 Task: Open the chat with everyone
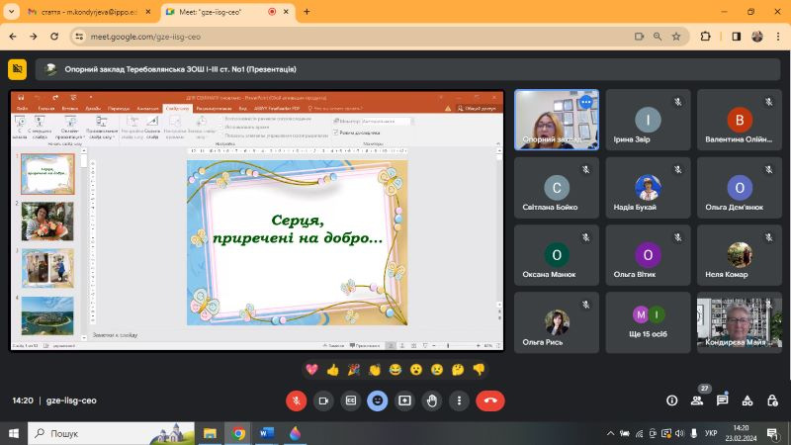[723, 400]
